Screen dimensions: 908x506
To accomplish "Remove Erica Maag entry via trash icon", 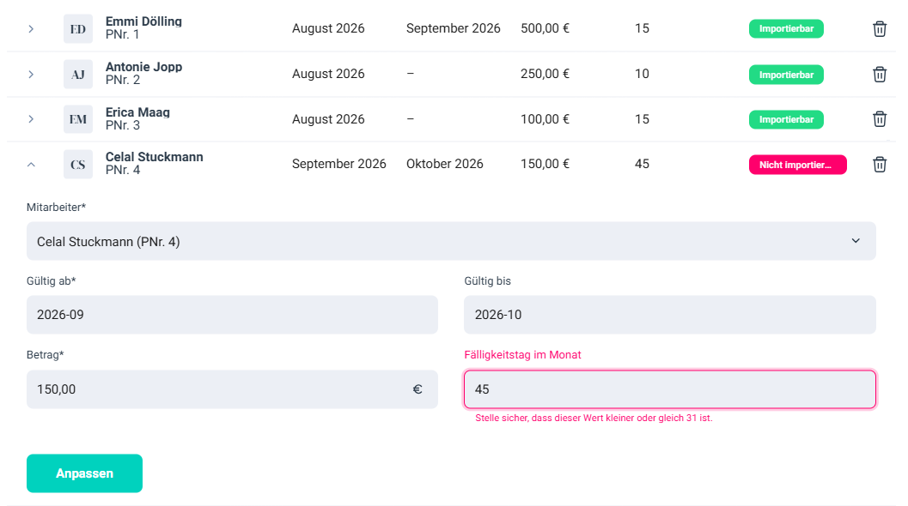I will click(879, 119).
